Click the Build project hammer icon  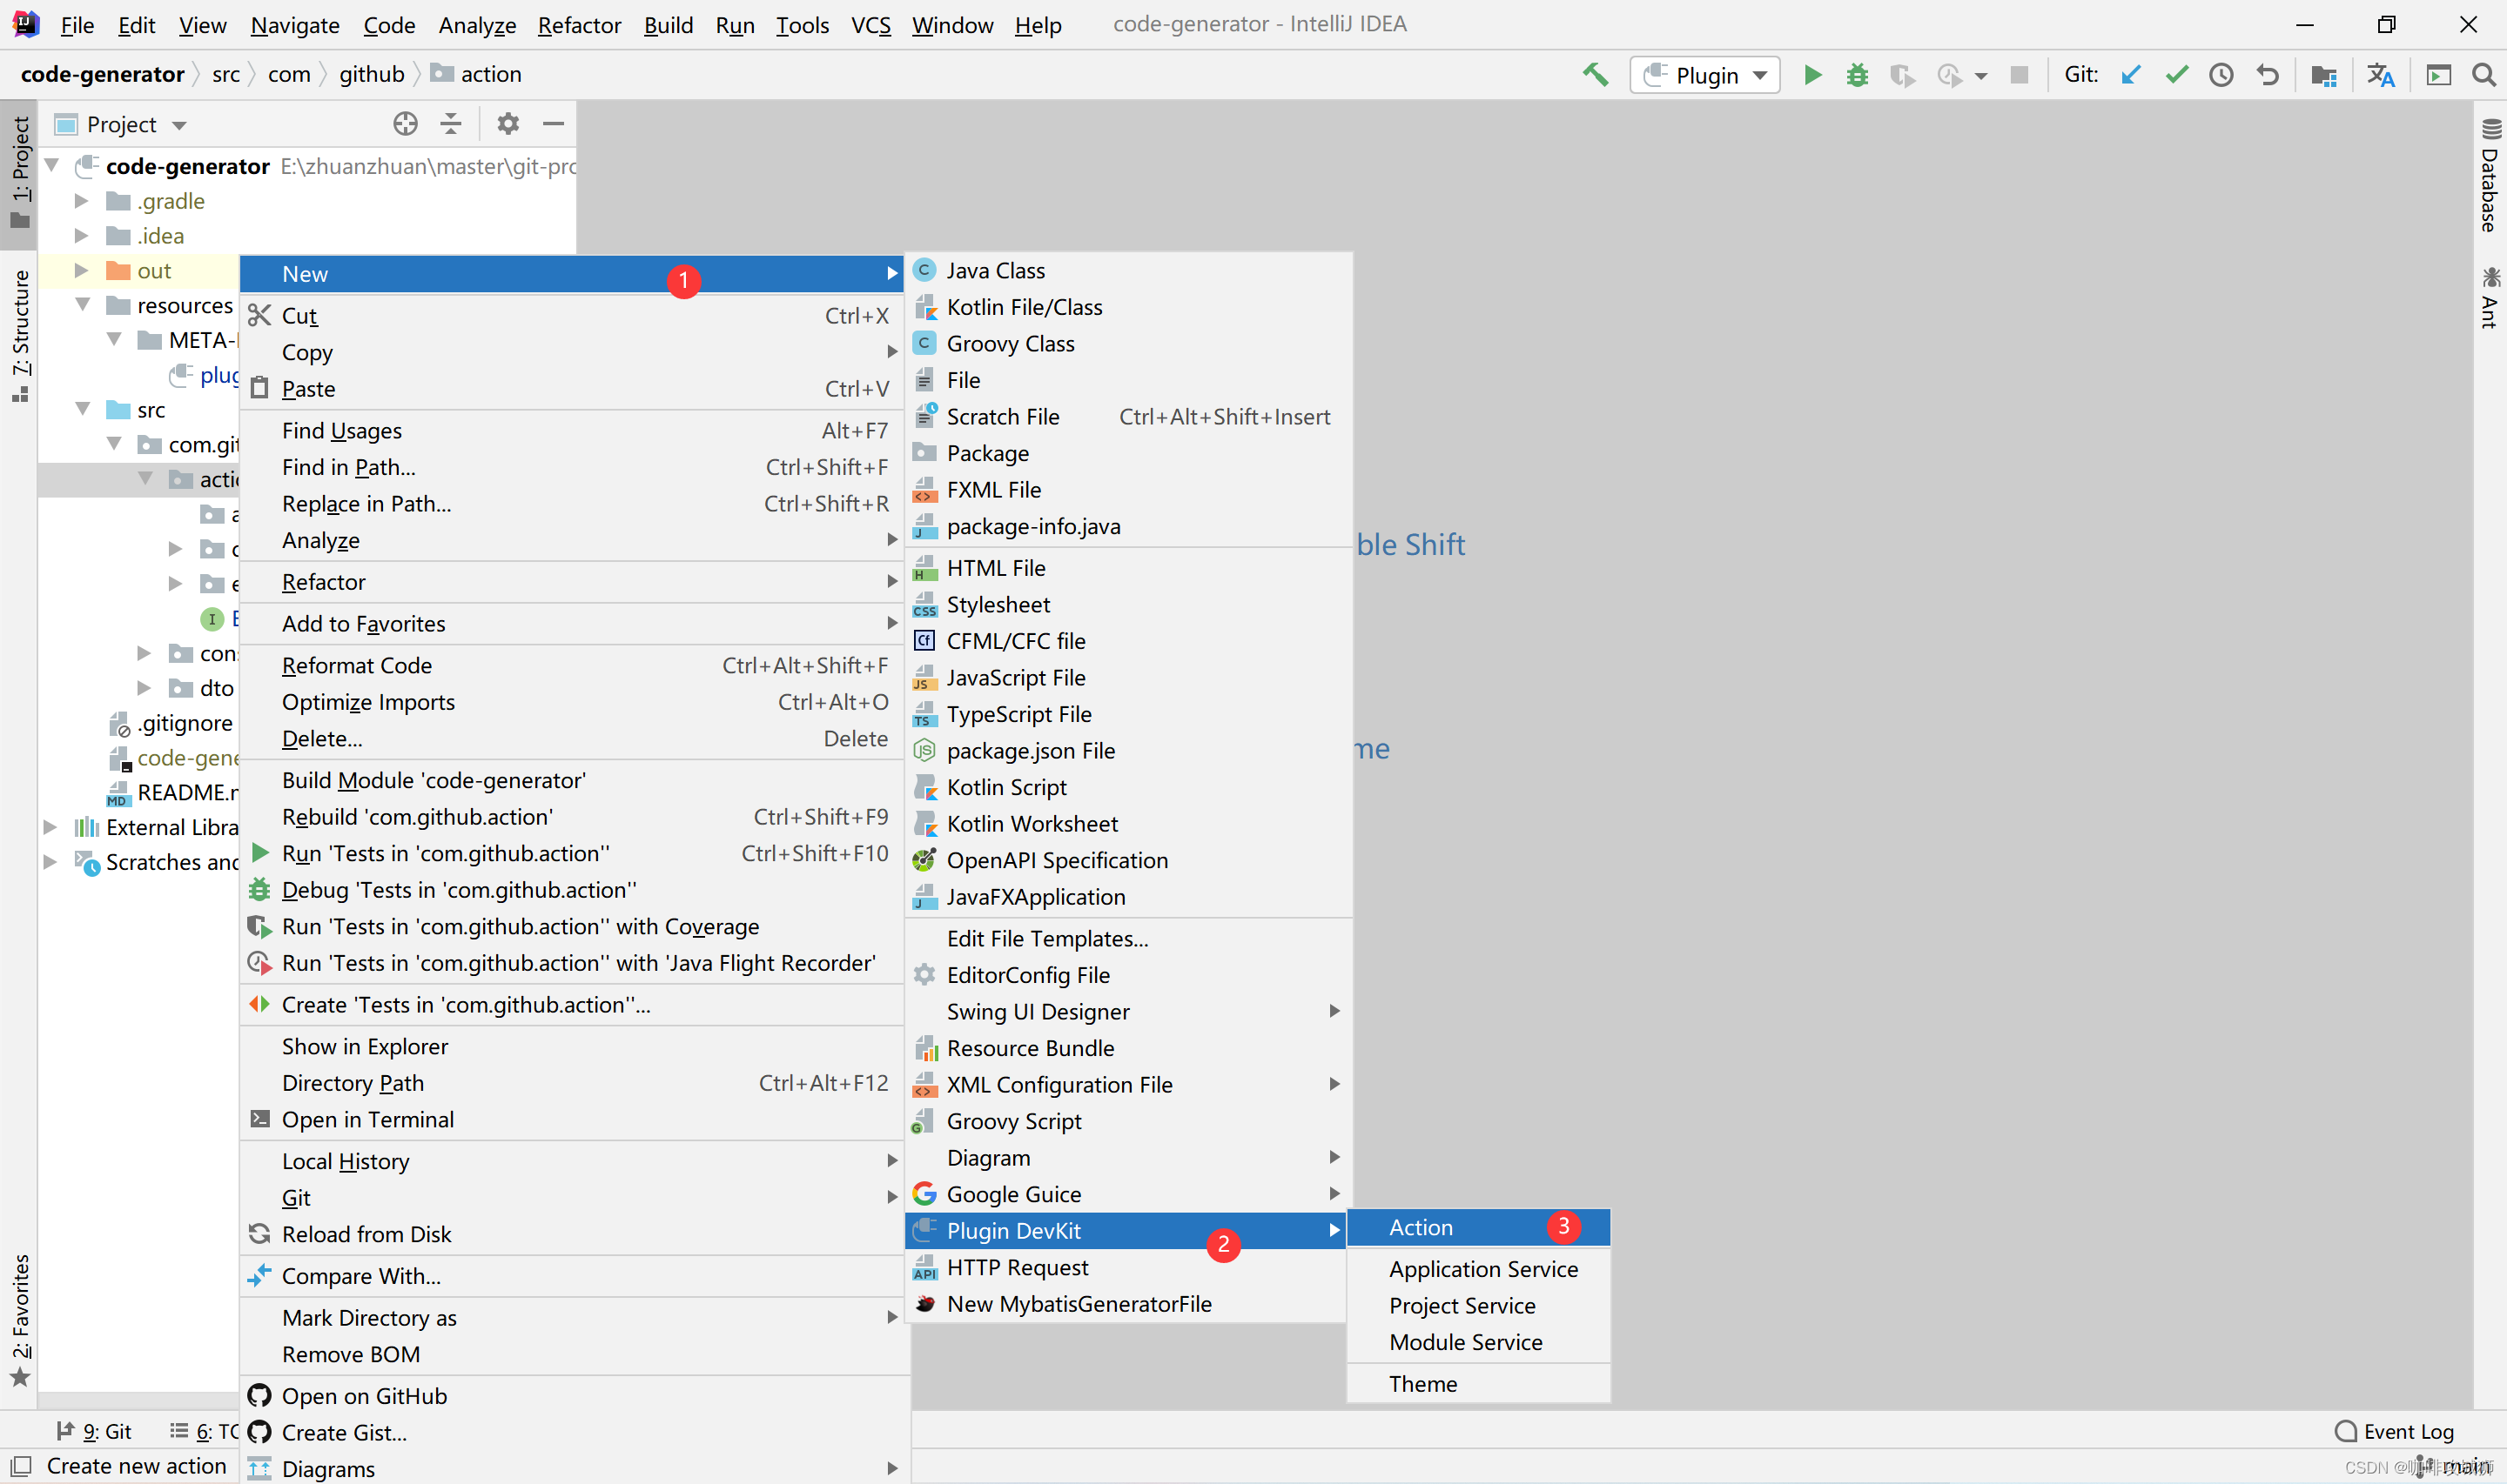point(1595,75)
